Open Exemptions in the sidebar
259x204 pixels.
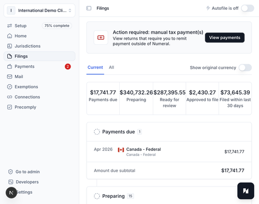39,87
